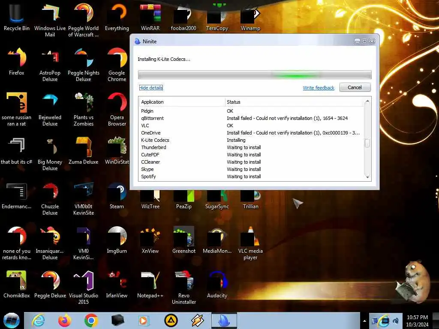
Task: Click the Ninite taskbar button
Action: point(224,320)
